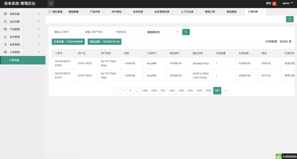
Task: Click the green refresh icon button
Action: pos(289,19)
